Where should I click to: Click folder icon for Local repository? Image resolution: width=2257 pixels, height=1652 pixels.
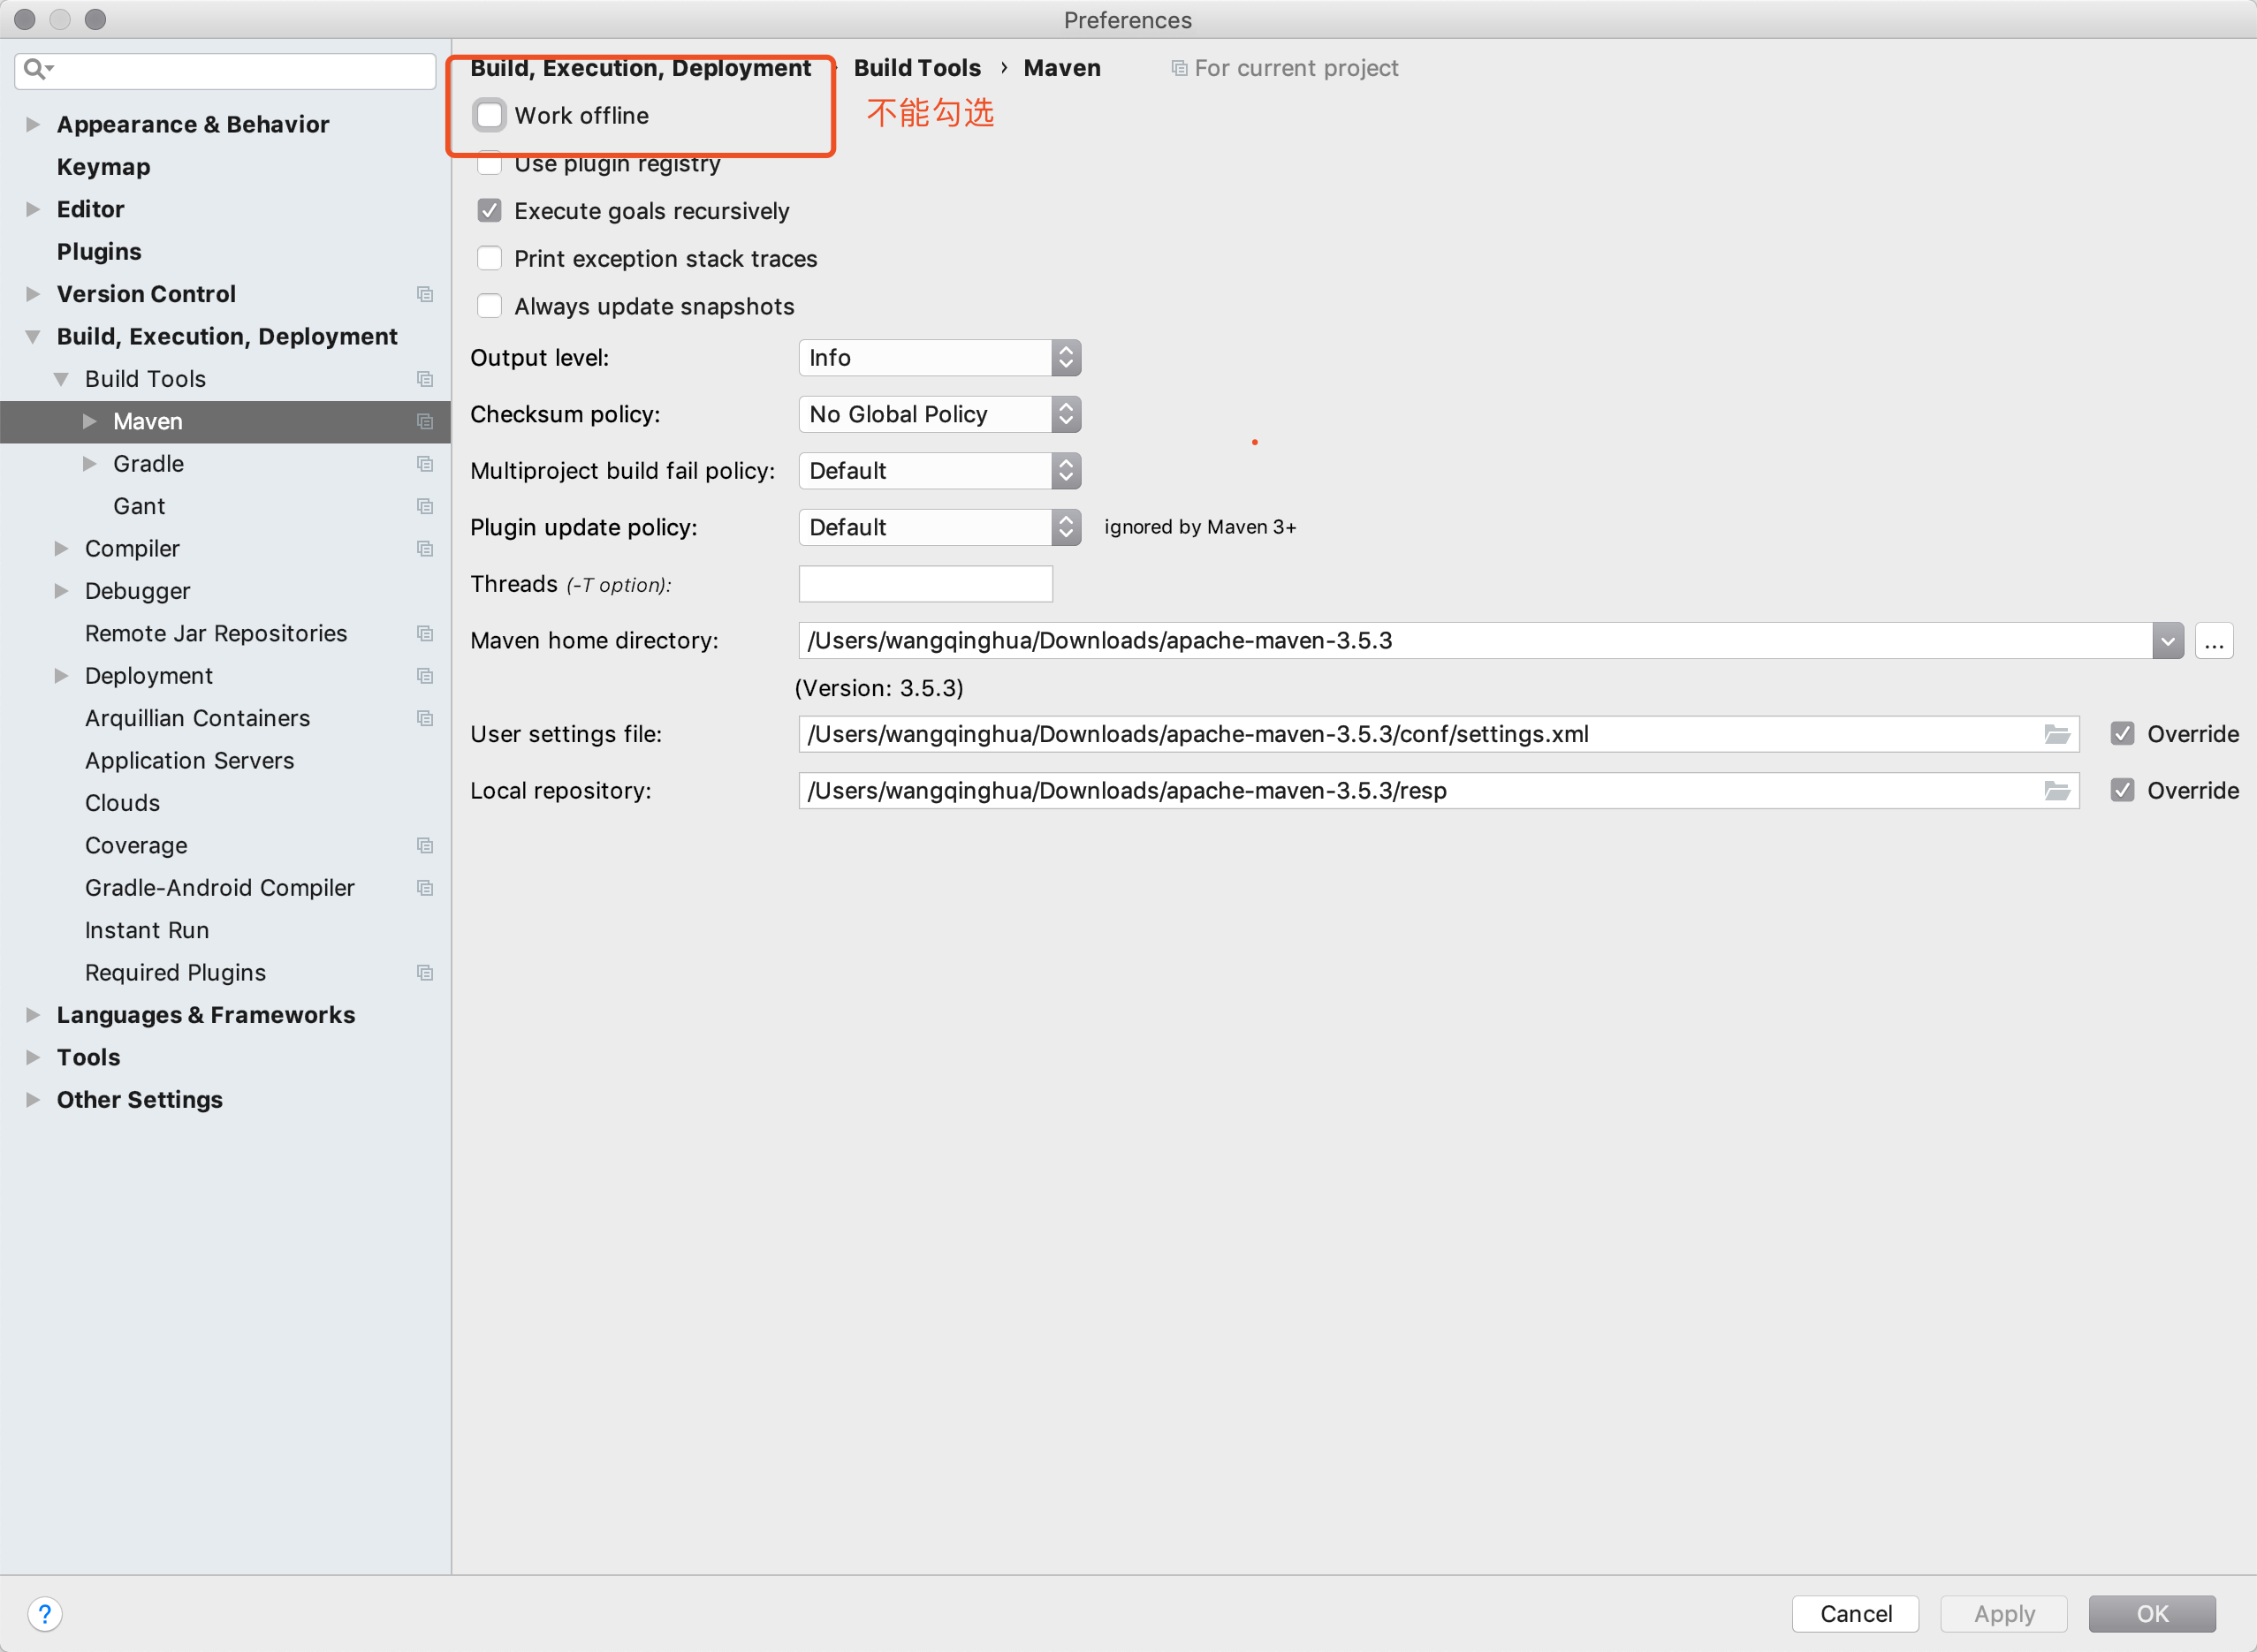pos(2056,791)
